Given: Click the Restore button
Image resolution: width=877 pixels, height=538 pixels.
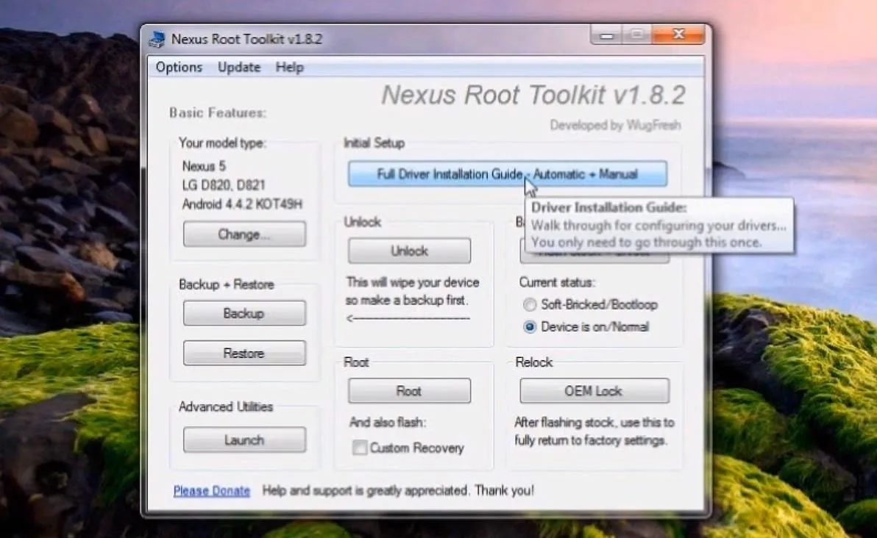Looking at the screenshot, I should coord(244,353).
